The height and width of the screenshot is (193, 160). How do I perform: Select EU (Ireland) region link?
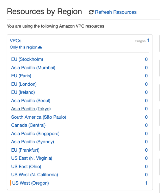pyautogui.click(x=23, y=92)
